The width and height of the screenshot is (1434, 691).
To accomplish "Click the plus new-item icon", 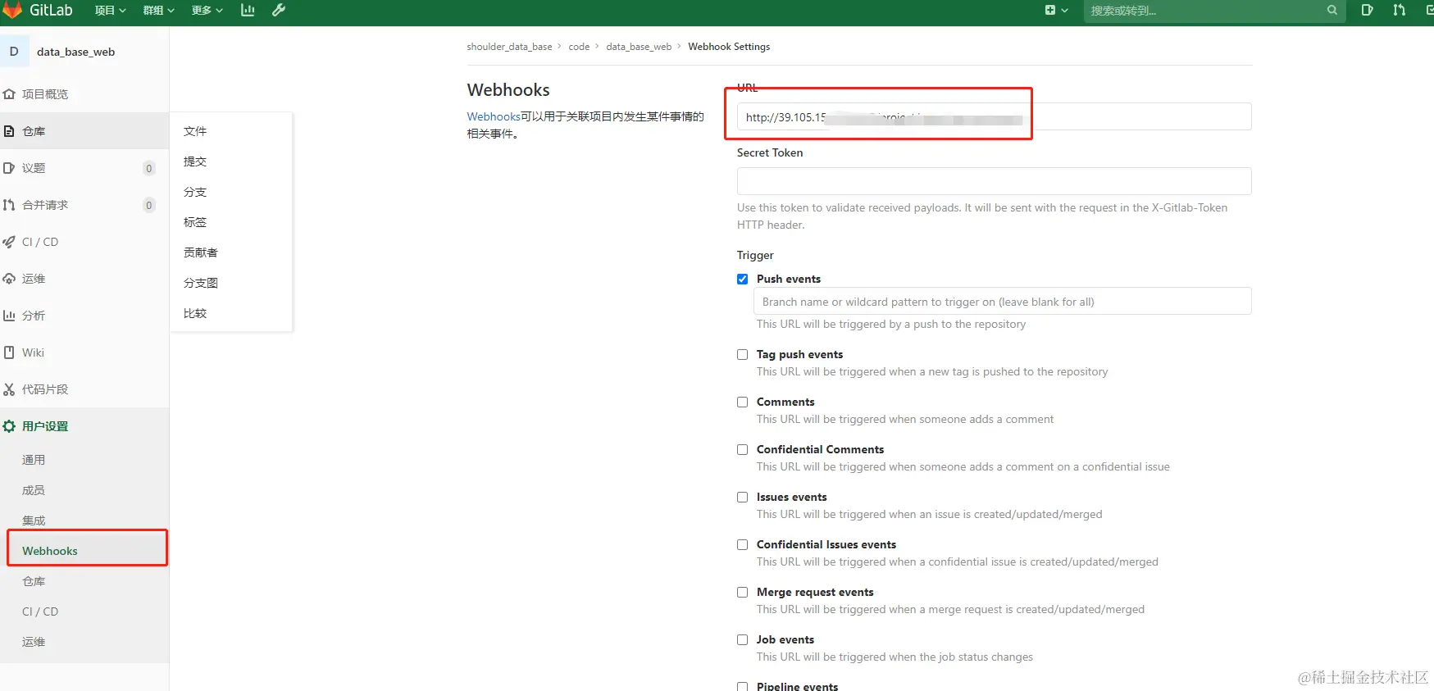I will [1049, 11].
